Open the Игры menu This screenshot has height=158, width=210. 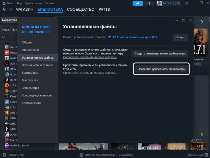pos(39,3)
